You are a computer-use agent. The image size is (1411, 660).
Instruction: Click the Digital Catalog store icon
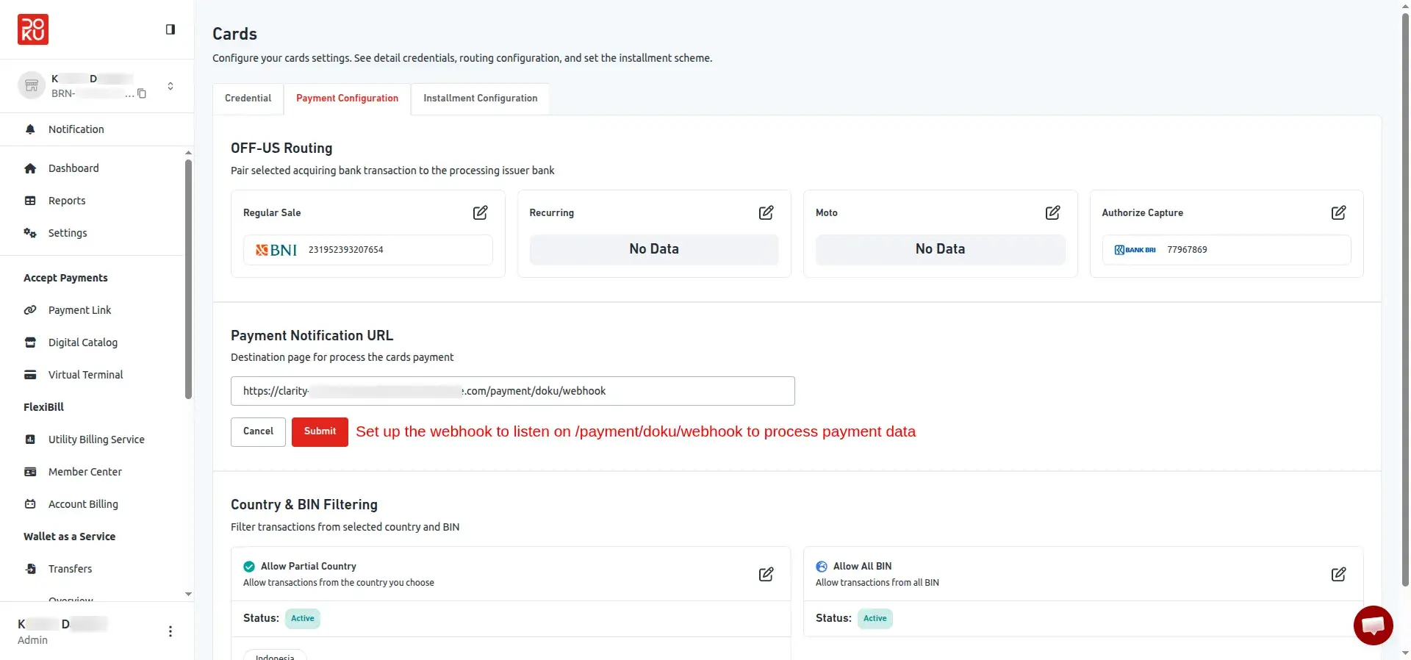coord(30,342)
